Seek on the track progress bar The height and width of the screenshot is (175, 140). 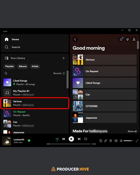(x=71, y=144)
